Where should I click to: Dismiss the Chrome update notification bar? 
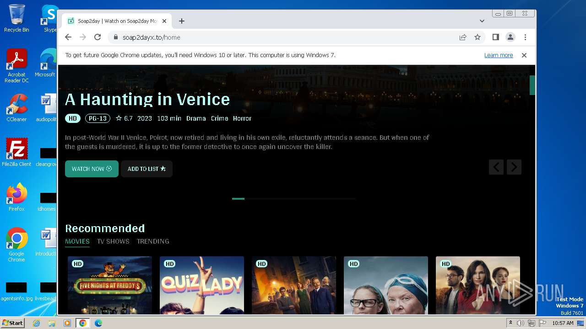[524, 55]
